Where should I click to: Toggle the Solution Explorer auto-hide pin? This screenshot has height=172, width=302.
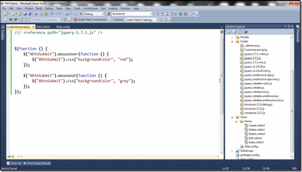point(289,26)
